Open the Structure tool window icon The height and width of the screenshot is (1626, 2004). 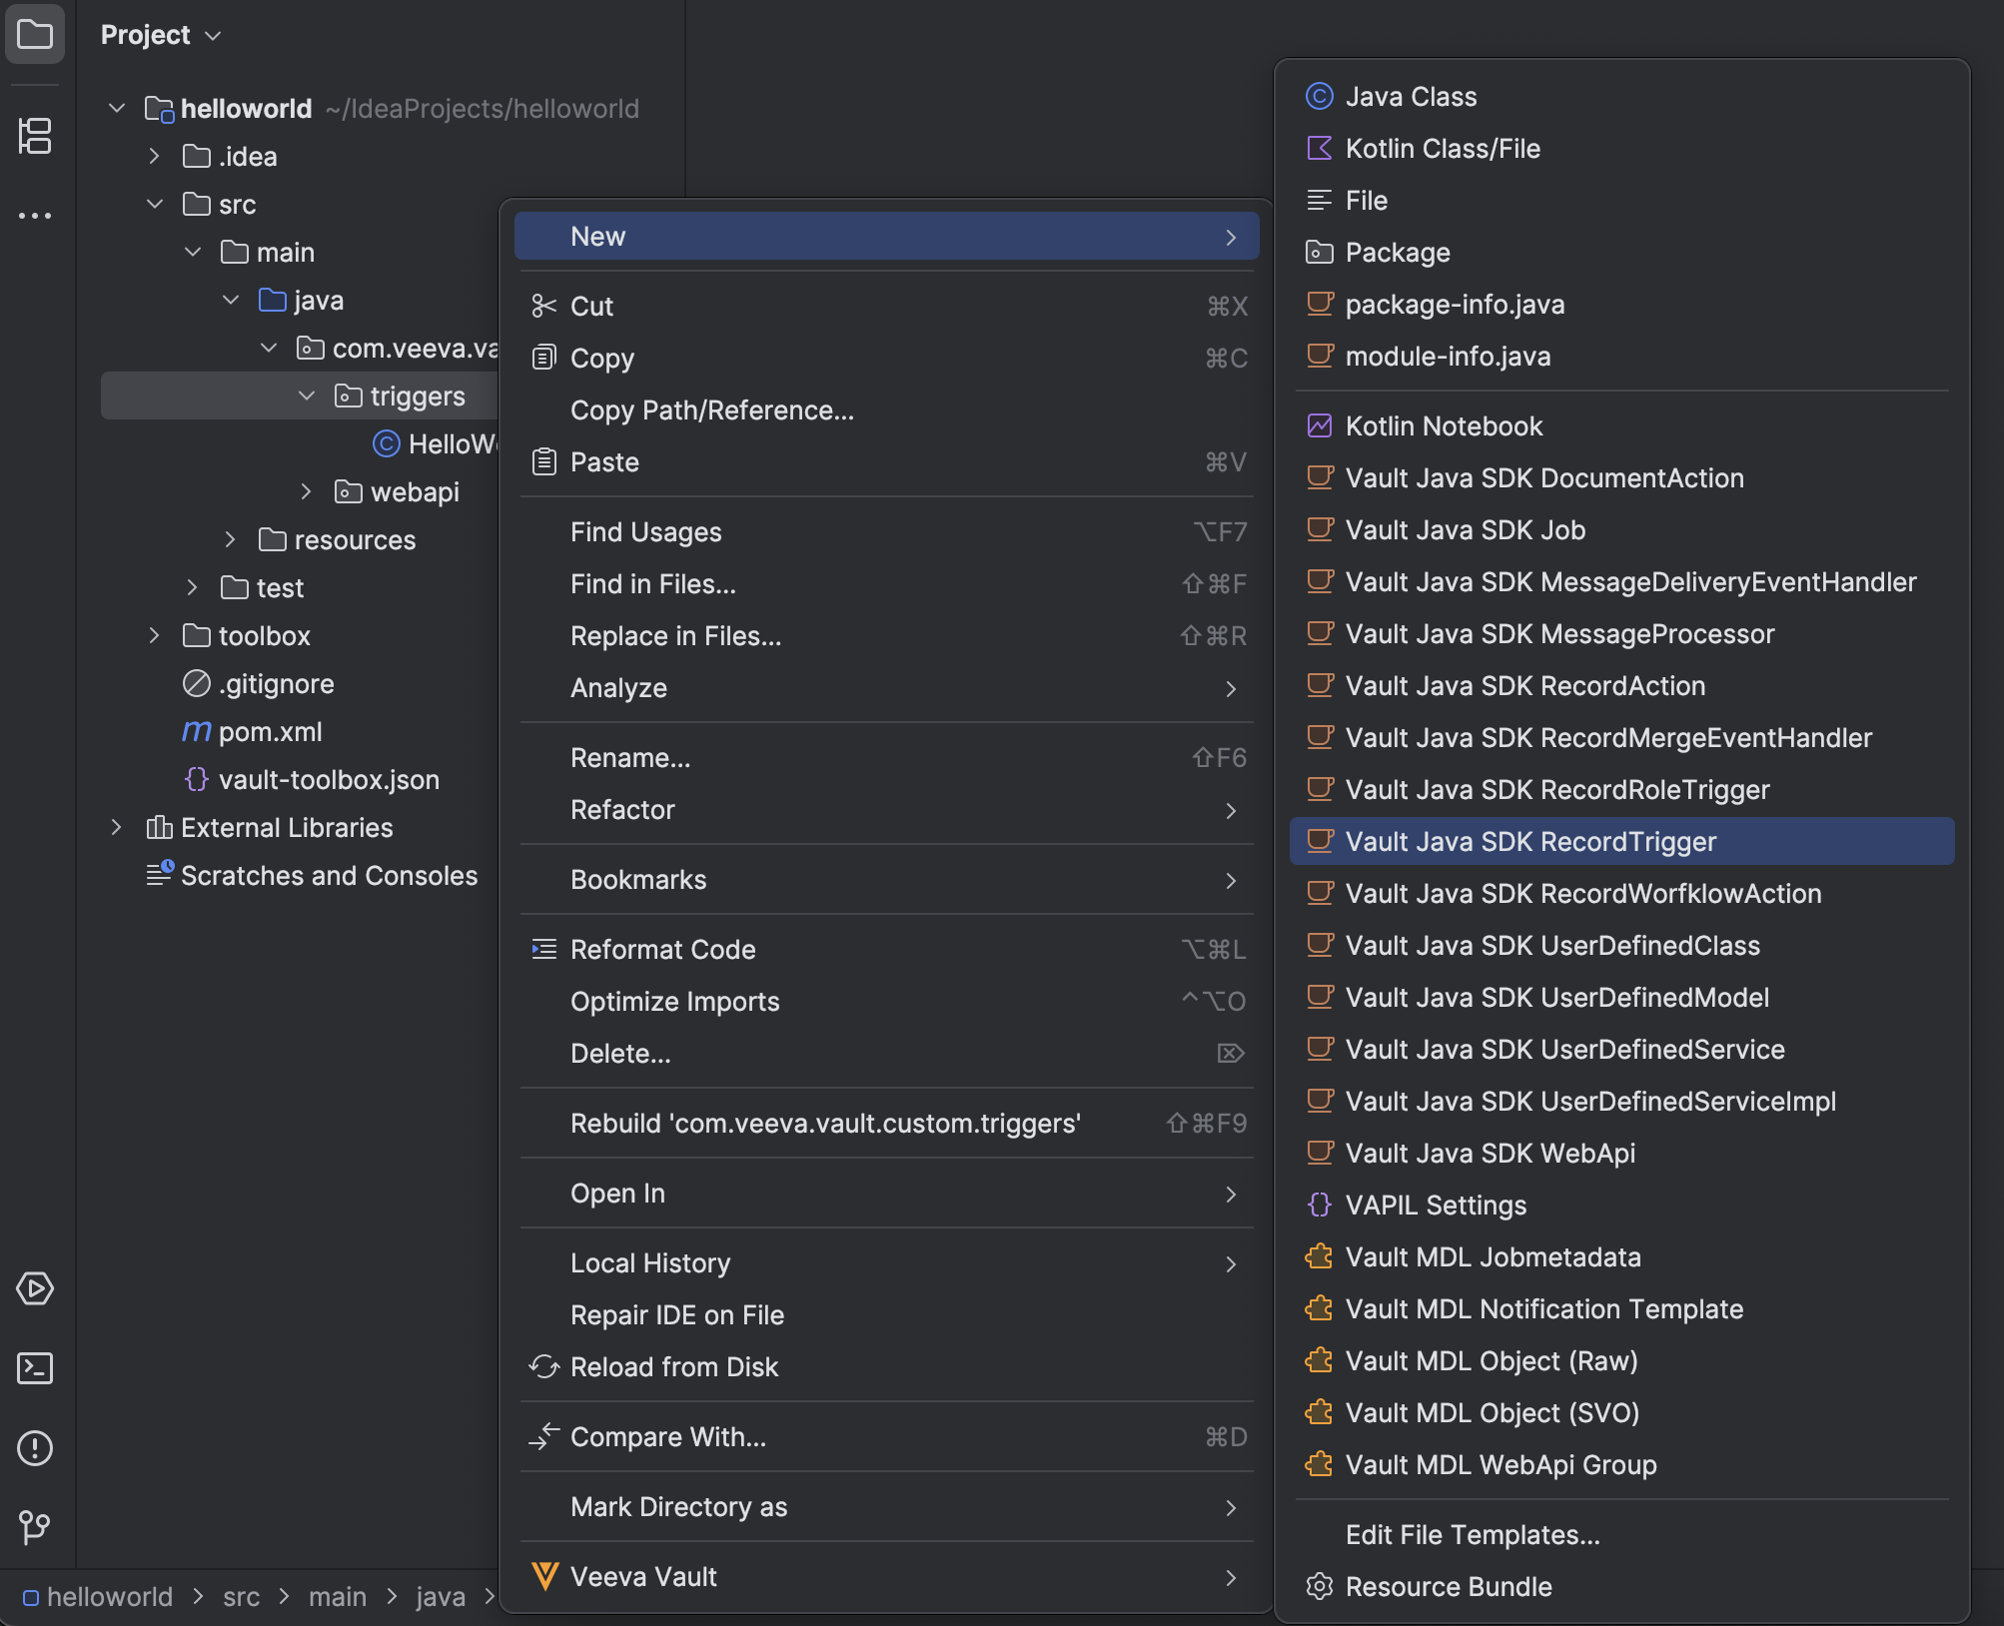(35, 136)
